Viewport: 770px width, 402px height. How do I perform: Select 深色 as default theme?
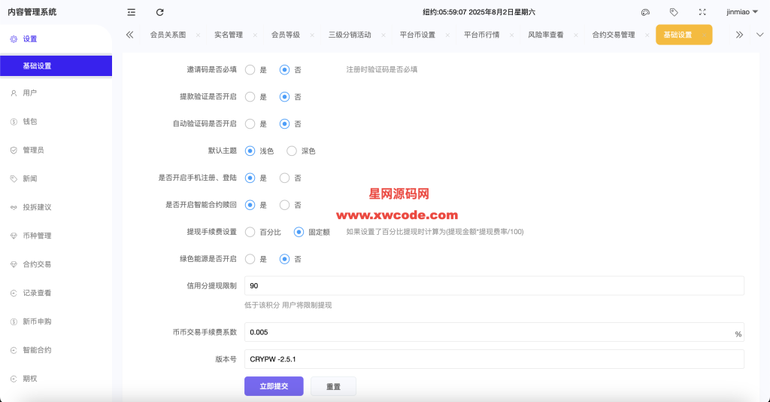(293, 151)
